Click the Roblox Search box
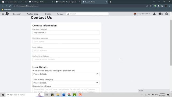Screen dimensions: 172x97 tap(87, 14)
